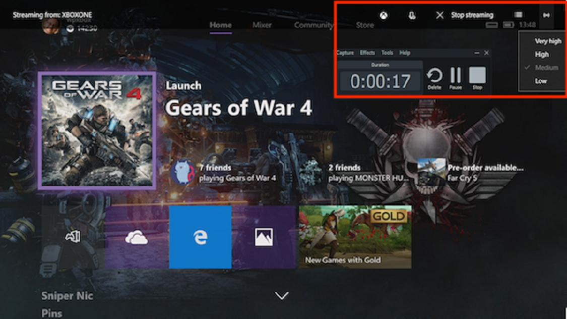Open the Effects menu in the recorder
Screen dimensions: 567x319
367,52
